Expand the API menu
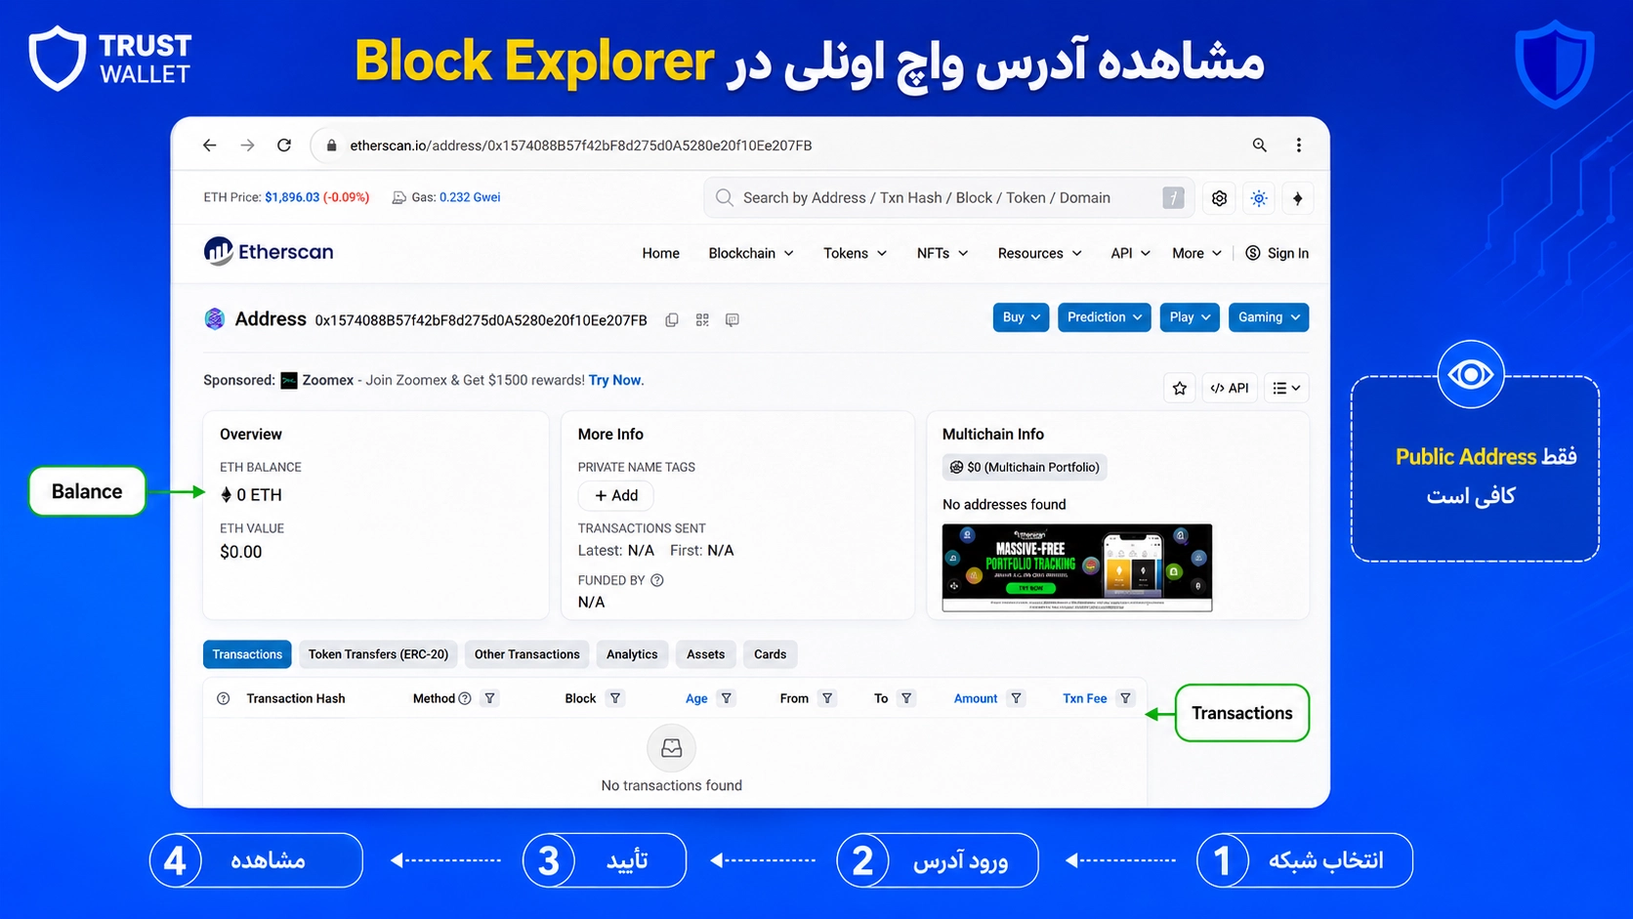This screenshot has width=1633, height=919. click(1131, 253)
